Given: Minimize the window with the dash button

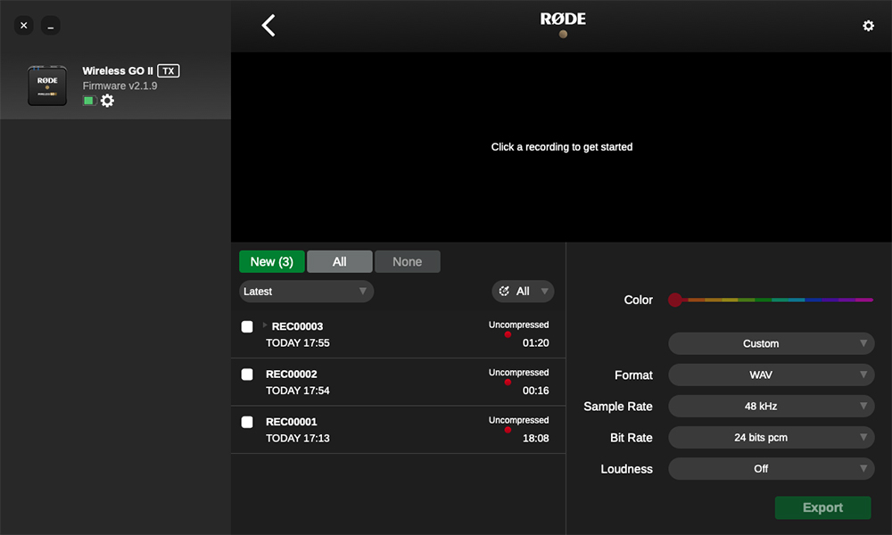Looking at the screenshot, I should click(x=51, y=26).
